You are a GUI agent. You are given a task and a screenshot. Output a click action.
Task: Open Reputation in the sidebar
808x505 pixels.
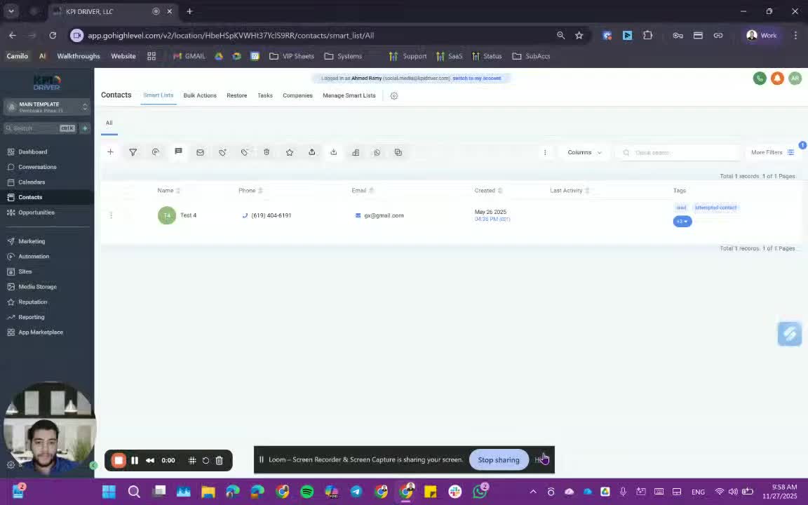[32, 302]
